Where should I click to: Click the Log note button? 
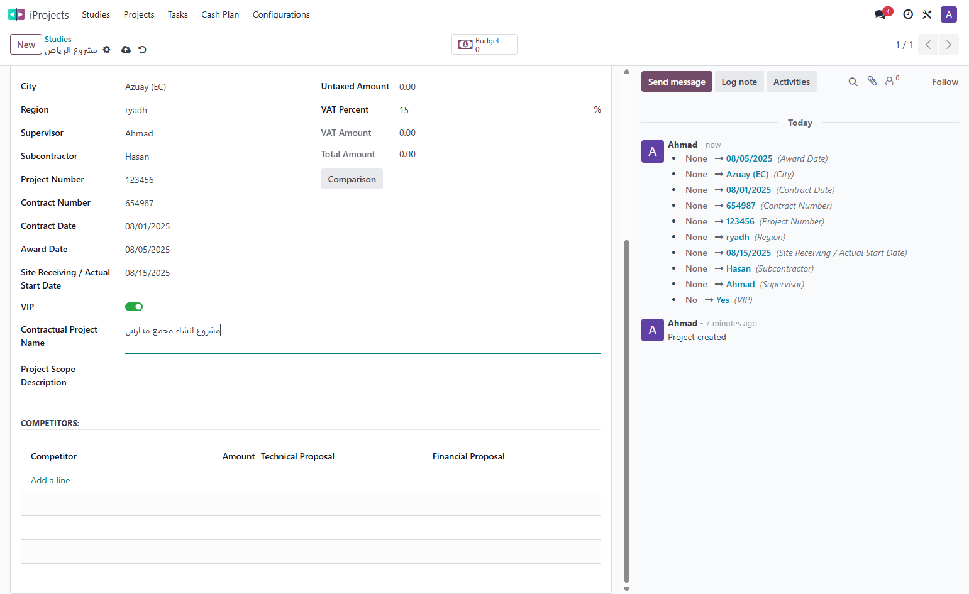739,82
